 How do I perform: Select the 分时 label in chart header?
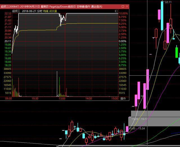pyautogui.click(x=40, y=11)
